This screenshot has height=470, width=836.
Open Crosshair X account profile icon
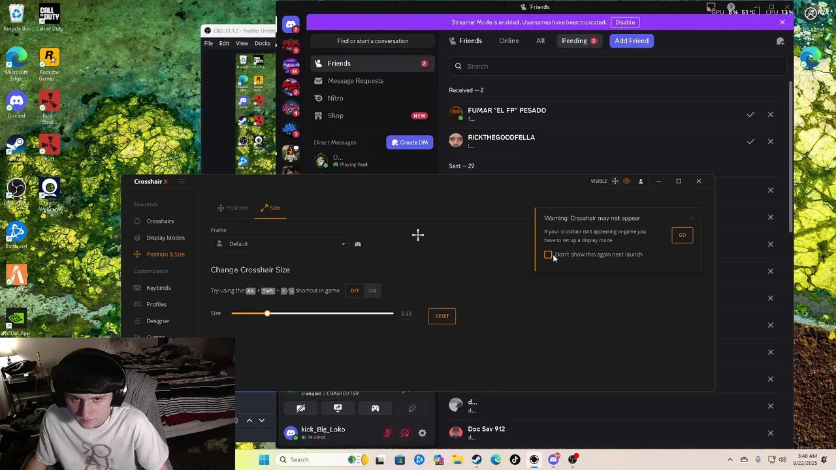pyautogui.click(x=641, y=181)
